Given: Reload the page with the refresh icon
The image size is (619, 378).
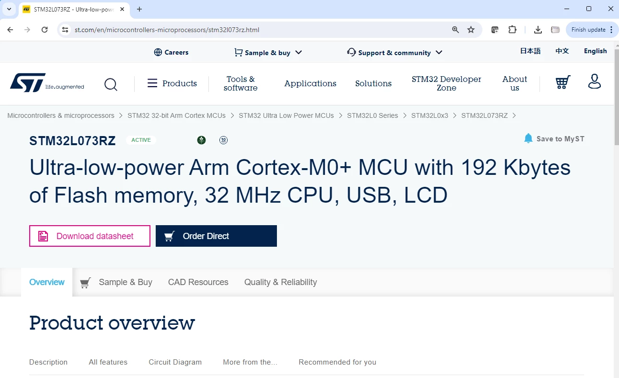Looking at the screenshot, I should pyautogui.click(x=45, y=30).
